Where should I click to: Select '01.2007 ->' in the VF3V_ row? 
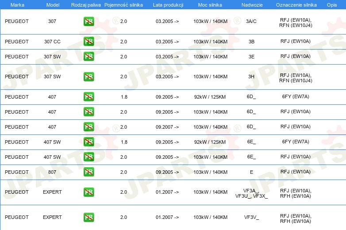point(167,217)
